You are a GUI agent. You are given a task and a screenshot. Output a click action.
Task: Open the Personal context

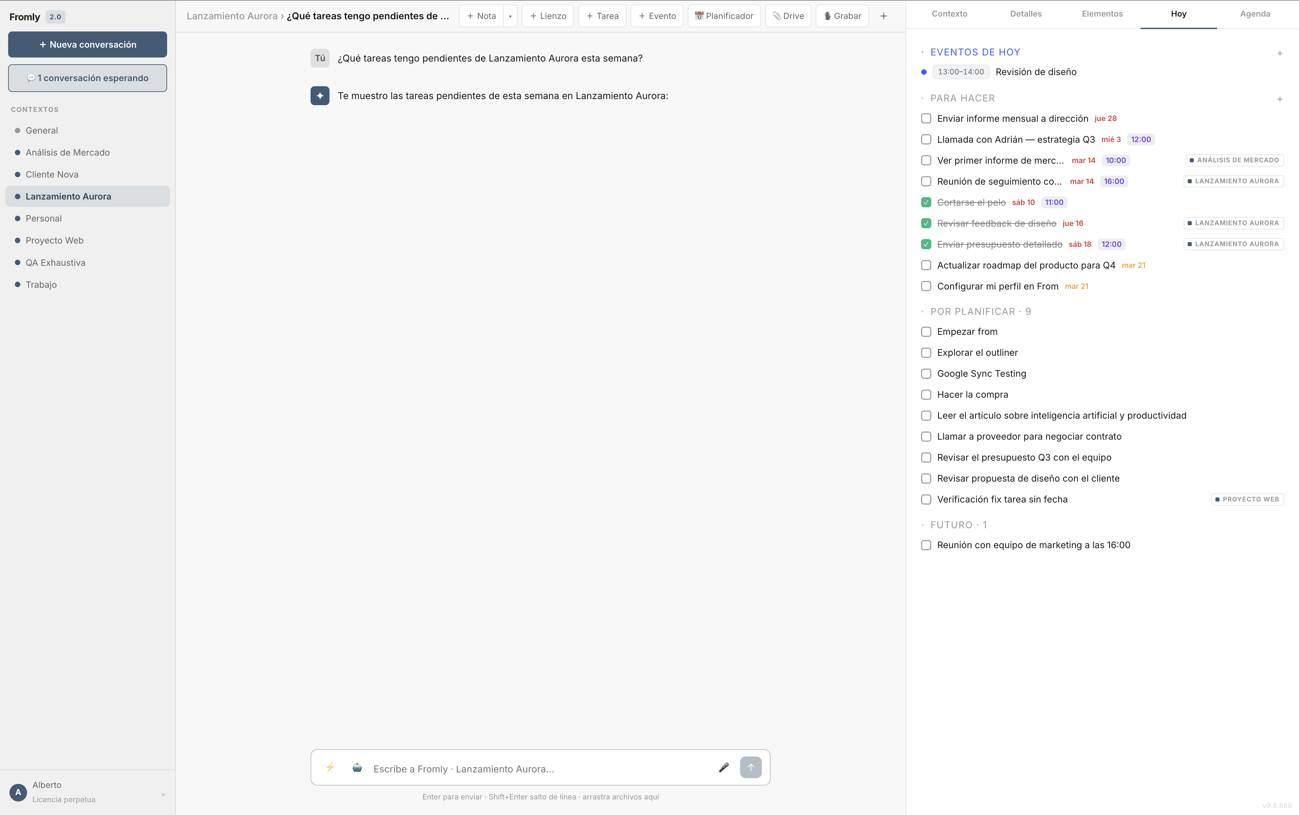87,218
